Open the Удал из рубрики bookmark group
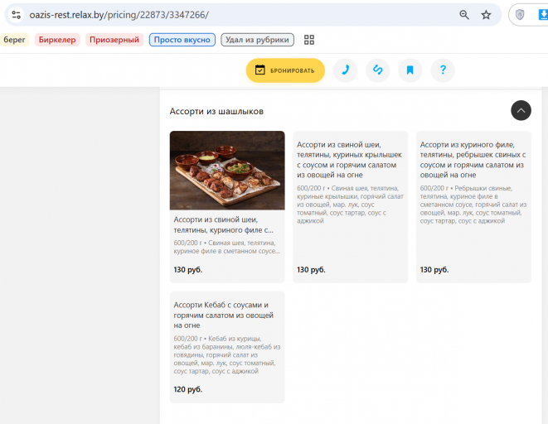The width and height of the screenshot is (548, 424). coord(257,40)
